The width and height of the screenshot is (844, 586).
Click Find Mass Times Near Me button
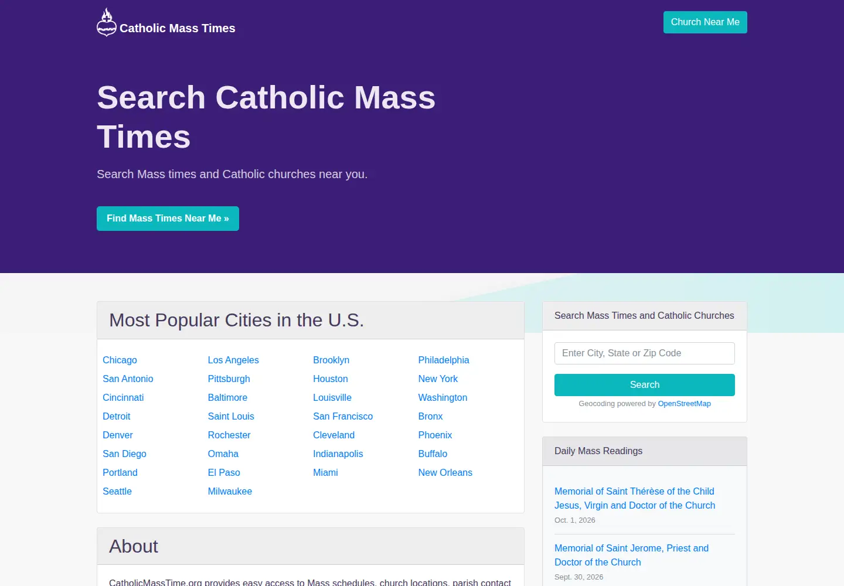click(168, 219)
